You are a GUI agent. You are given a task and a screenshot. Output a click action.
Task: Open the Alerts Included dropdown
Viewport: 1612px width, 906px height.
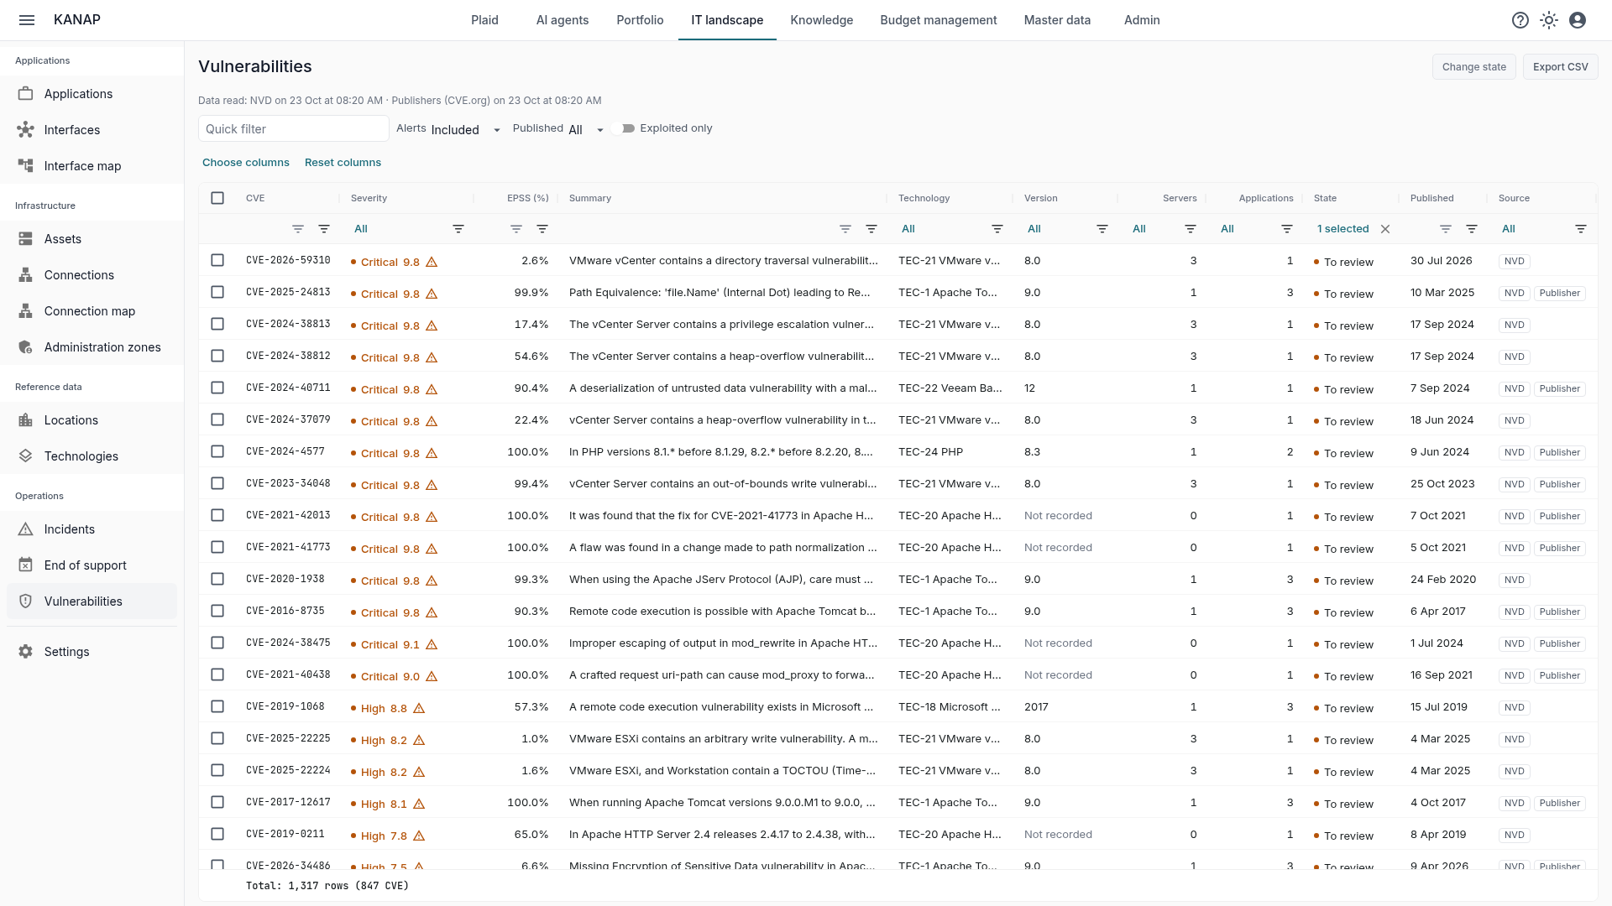(466, 129)
